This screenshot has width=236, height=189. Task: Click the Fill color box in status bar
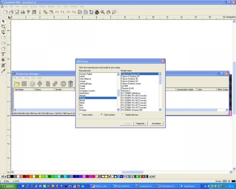[x=233, y=181]
